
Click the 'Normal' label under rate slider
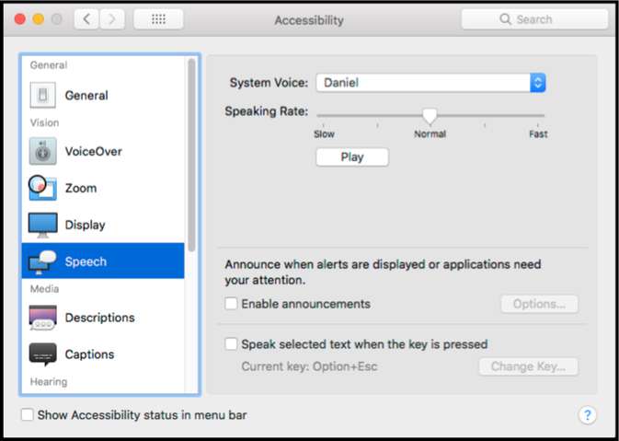coord(430,134)
